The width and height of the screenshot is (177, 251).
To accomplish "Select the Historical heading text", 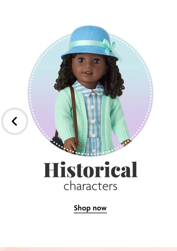I will 90,170.
